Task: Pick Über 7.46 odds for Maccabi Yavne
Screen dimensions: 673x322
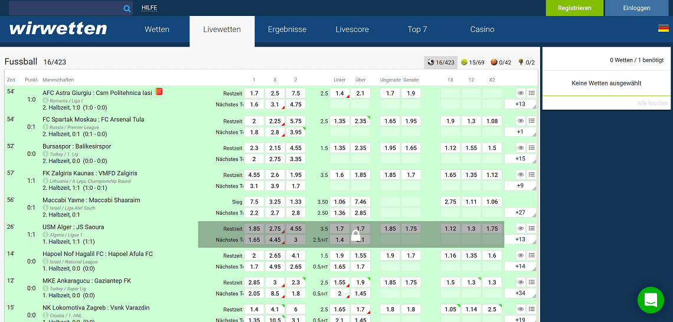Action: (x=361, y=202)
